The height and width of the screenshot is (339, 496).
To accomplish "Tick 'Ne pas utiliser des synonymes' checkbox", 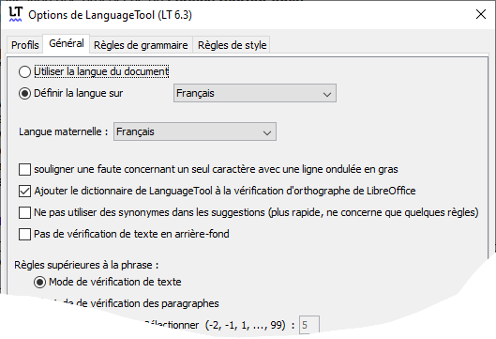I will pyautogui.click(x=24, y=212).
